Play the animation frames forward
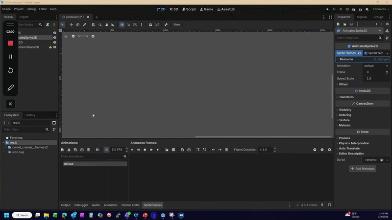This screenshot has height=220, width=392. (157, 150)
